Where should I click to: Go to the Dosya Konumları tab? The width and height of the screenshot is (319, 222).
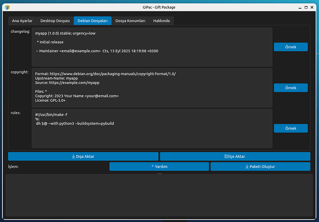pos(130,21)
